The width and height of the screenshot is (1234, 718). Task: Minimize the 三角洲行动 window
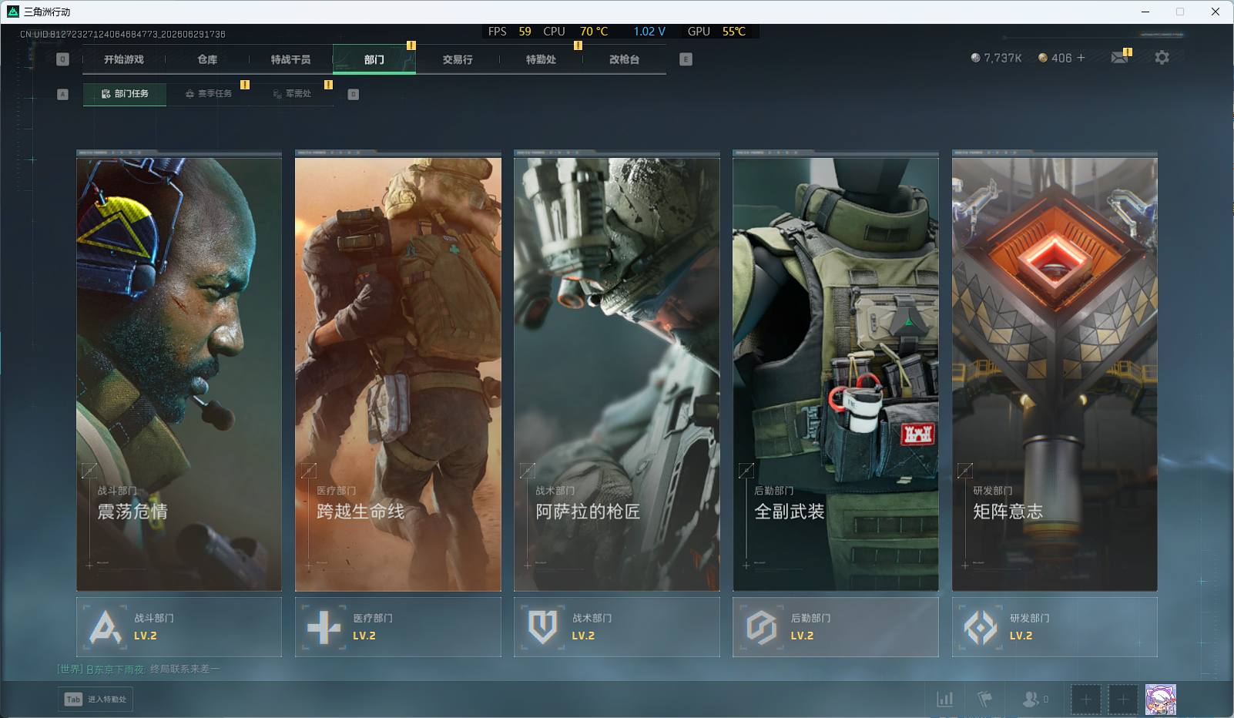1145,12
